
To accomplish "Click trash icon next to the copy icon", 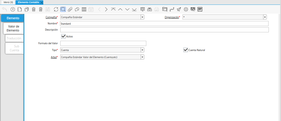I will (x=34, y=9).
